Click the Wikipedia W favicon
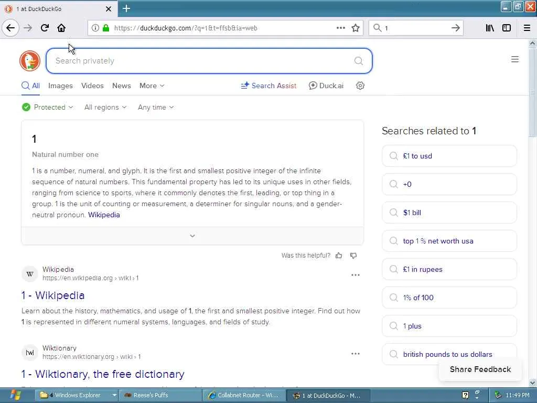This screenshot has width=537, height=403. click(30, 274)
